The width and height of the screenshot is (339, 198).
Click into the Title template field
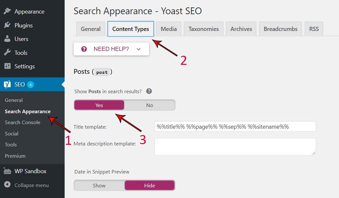235,126
